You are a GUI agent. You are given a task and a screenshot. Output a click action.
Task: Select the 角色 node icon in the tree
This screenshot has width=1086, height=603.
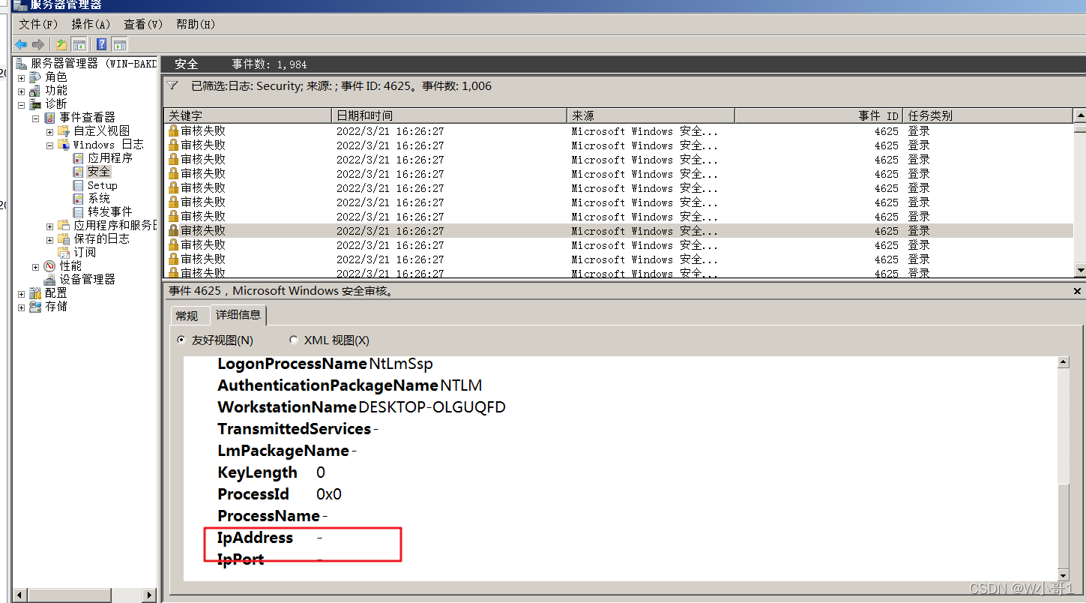35,77
